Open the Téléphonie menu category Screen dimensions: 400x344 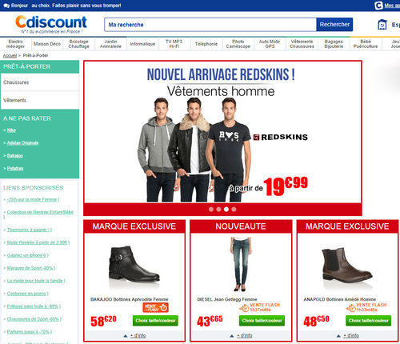(x=206, y=44)
